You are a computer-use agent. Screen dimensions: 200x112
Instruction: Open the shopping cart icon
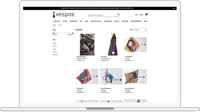[x=146, y=14]
